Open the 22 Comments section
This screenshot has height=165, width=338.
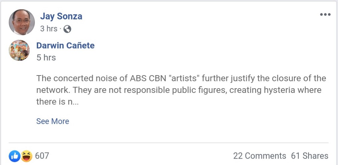tap(259, 156)
